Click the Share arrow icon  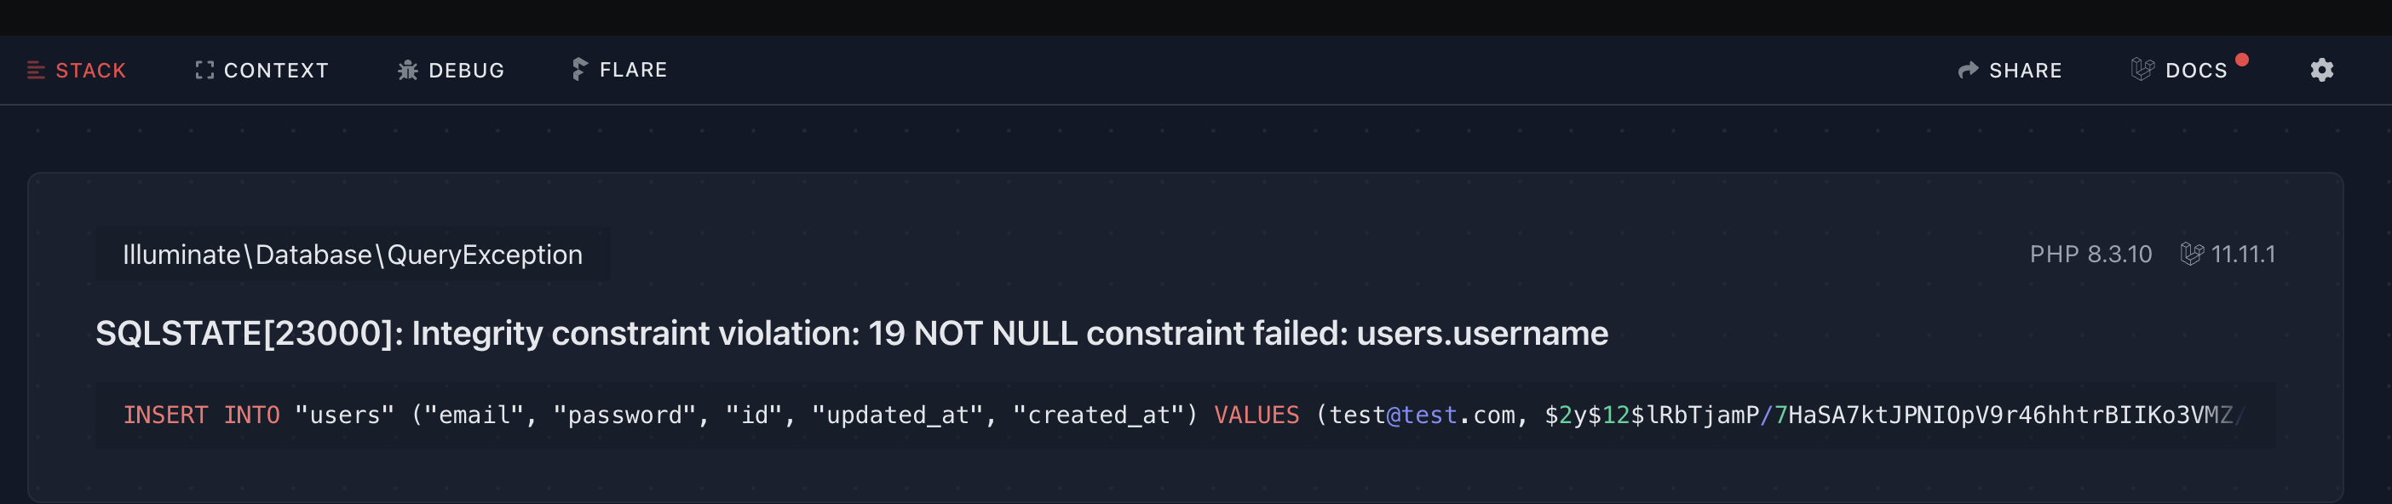click(1968, 71)
